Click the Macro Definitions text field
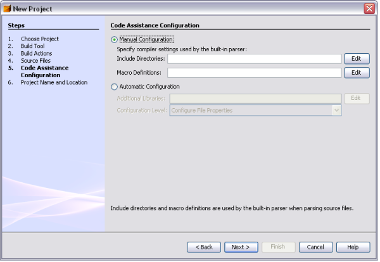380x262 pixels. pyautogui.click(x=255, y=73)
